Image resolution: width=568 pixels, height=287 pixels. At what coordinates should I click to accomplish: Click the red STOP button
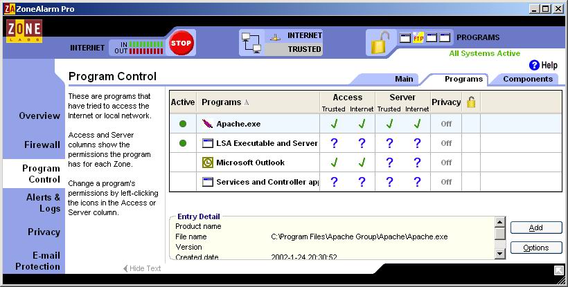point(181,43)
